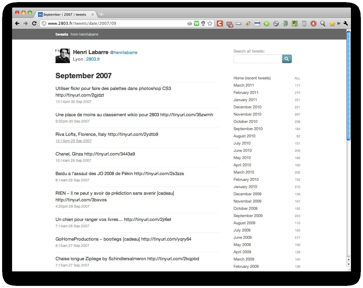363x288 pixels.
Task: Click the trash can extension icon
Action: click(304, 23)
